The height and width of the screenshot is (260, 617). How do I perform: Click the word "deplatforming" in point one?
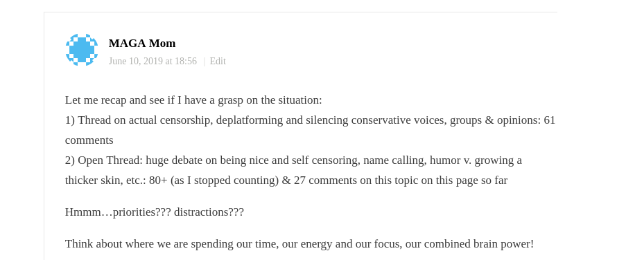click(x=250, y=120)
